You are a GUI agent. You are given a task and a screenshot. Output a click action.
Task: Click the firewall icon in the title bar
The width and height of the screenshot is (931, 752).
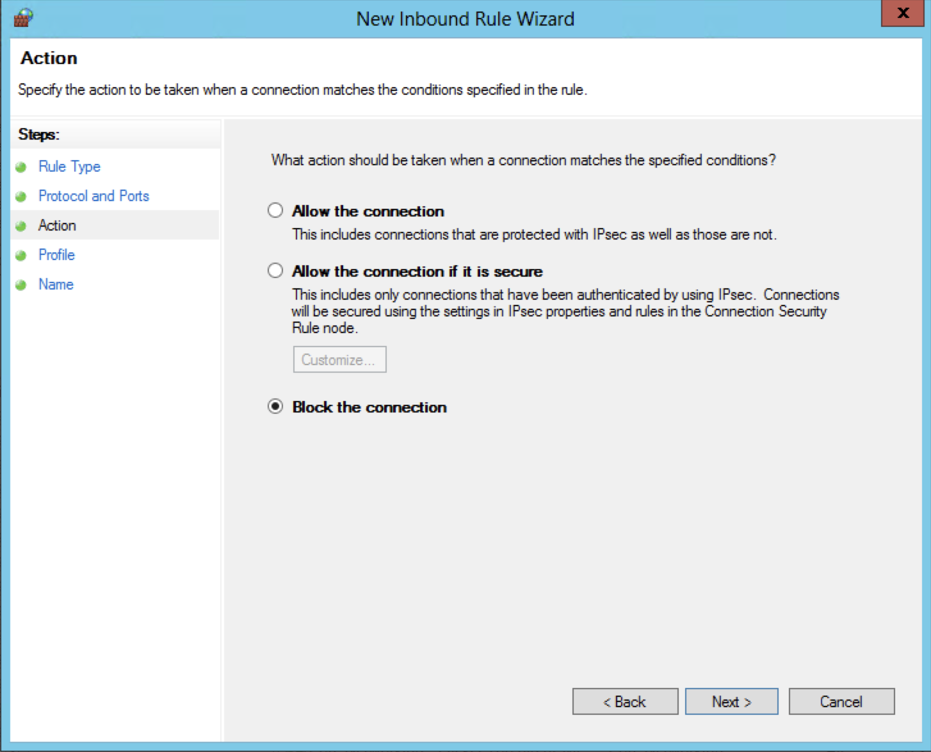pyautogui.click(x=22, y=17)
